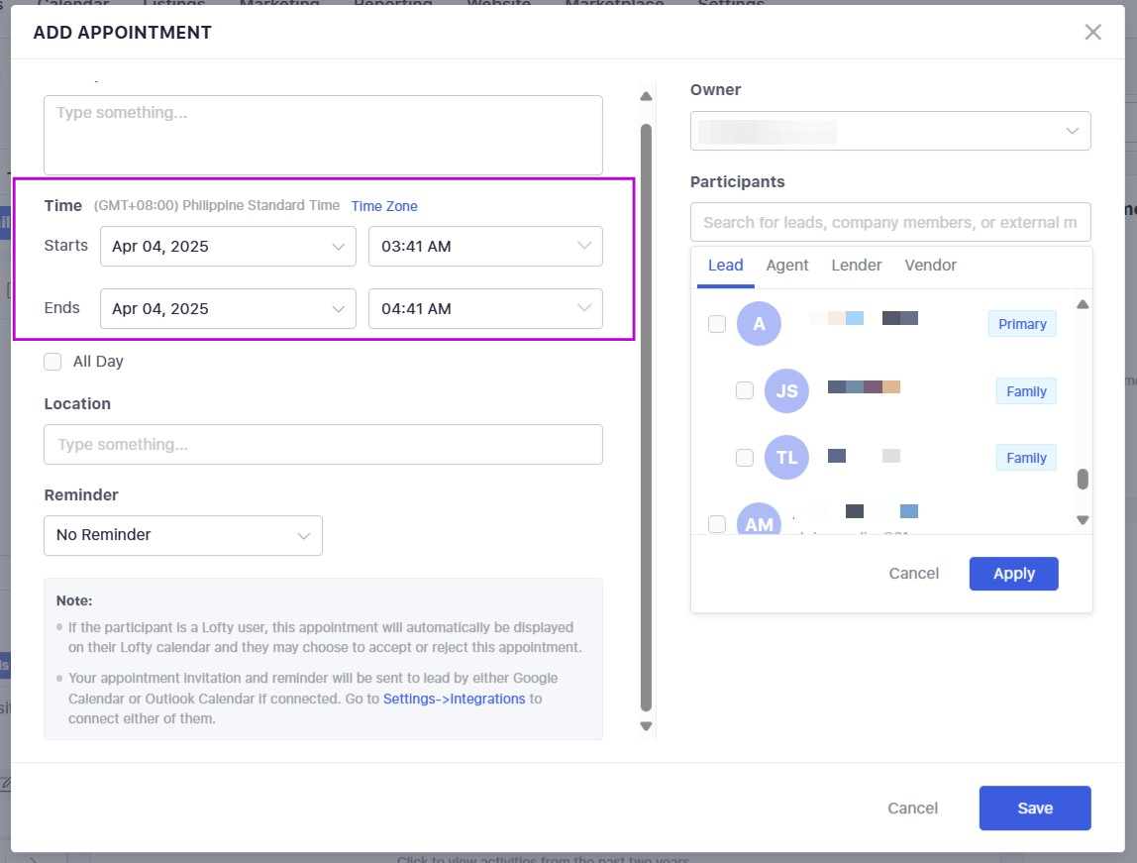Viewport: 1137px width, 863px height.
Task: Click the Location input field
Action: click(x=323, y=445)
